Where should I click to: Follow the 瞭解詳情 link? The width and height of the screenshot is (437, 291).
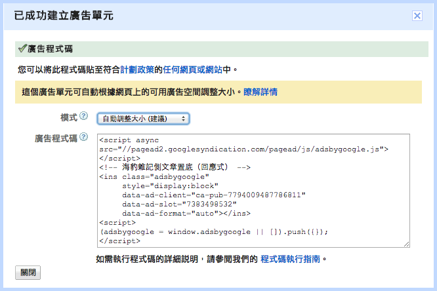point(260,92)
